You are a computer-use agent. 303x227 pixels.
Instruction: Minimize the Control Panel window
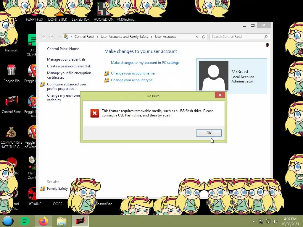pos(244,25)
